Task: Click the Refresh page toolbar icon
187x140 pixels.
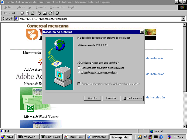Action: (x=27, y=13)
